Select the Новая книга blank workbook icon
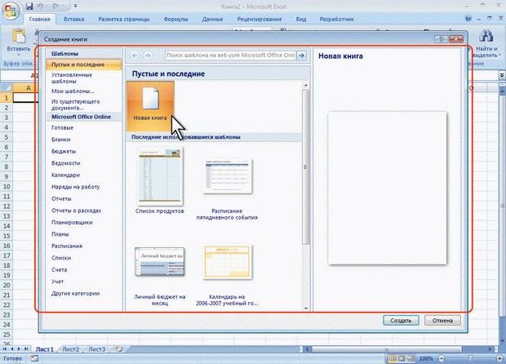506x364 pixels. pyautogui.click(x=150, y=106)
